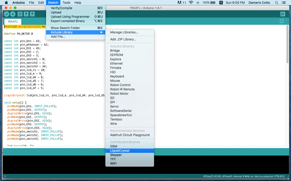Include the Ethernet library
291x181 pixels.
(x=129, y=63)
